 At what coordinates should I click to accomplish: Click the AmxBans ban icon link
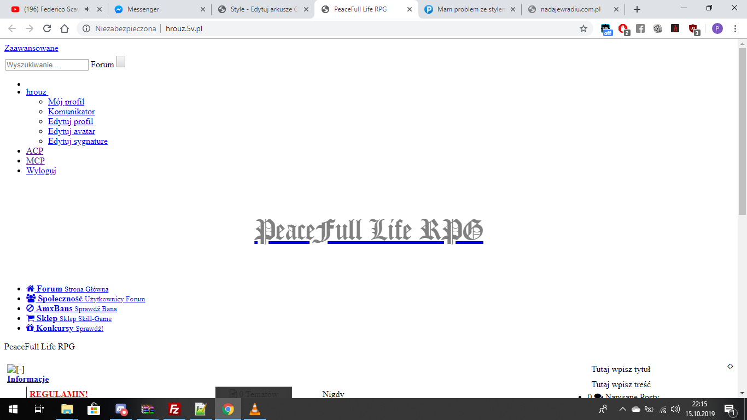click(31, 308)
